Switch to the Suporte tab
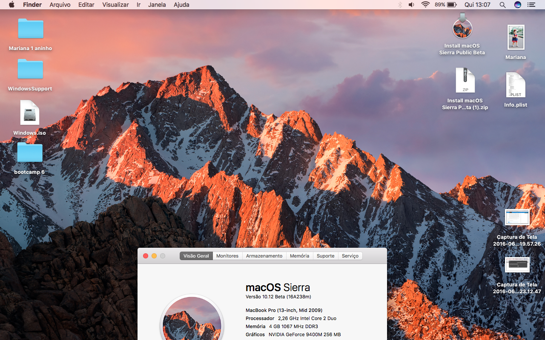 click(325, 256)
